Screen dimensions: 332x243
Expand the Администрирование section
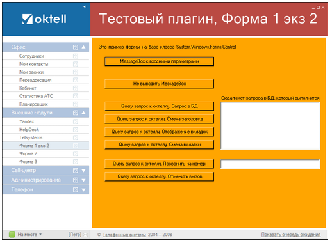pos(83,180)
